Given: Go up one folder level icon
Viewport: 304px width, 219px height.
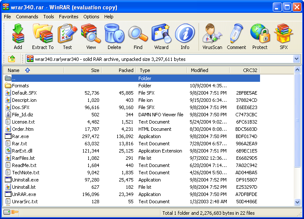Looking at the screenshot, I should [x=12, y=59].
